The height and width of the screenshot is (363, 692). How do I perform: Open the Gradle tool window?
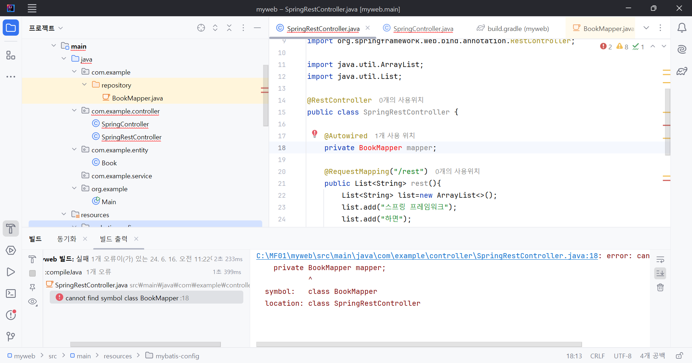coord(682,71)
